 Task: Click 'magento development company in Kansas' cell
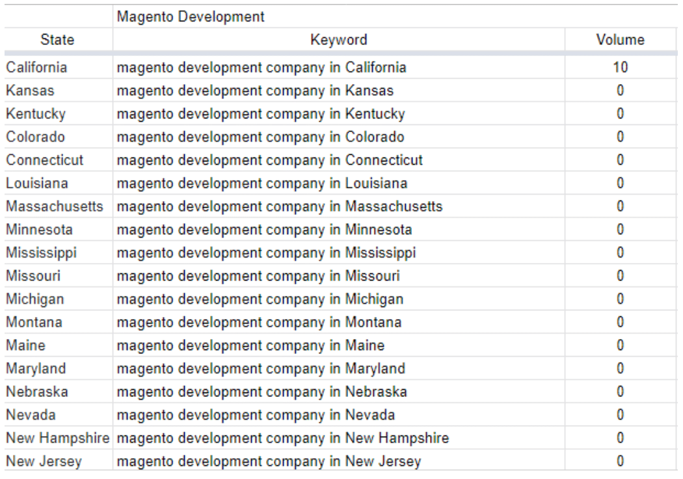(x=338, y=90)
